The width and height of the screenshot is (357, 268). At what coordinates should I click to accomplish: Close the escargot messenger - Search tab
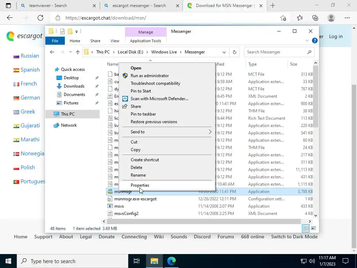[x=177, y=6]
